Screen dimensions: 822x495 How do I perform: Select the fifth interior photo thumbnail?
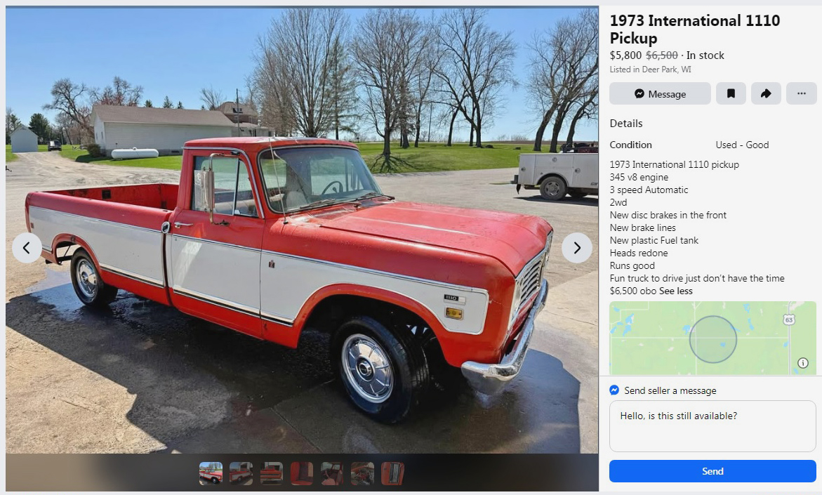(x=332, y=473)
